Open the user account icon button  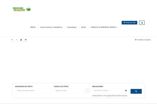pos(142,23)
